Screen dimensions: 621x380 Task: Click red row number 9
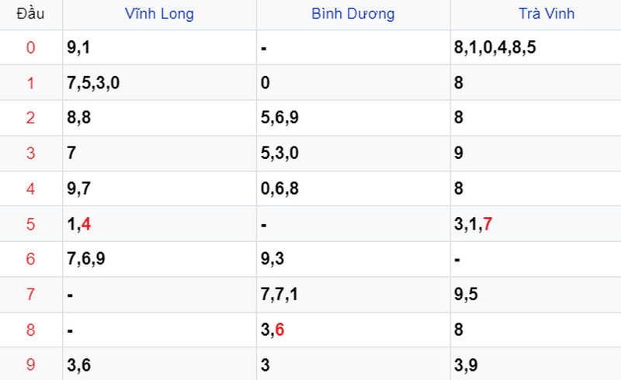coord(30,364)
